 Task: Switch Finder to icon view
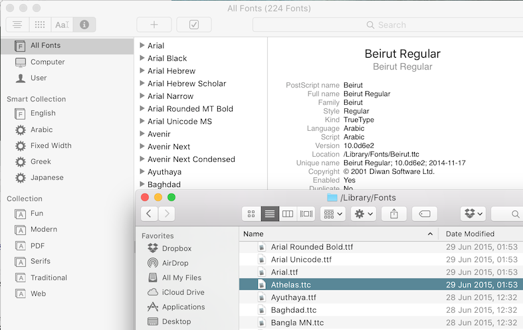[251, 214]
